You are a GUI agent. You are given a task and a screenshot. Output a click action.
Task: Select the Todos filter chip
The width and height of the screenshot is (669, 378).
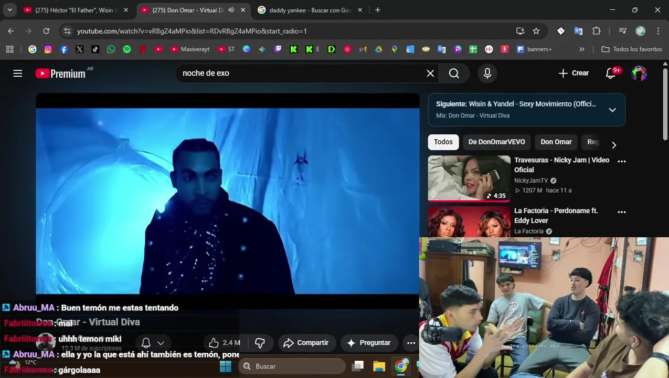coord(443,142)
